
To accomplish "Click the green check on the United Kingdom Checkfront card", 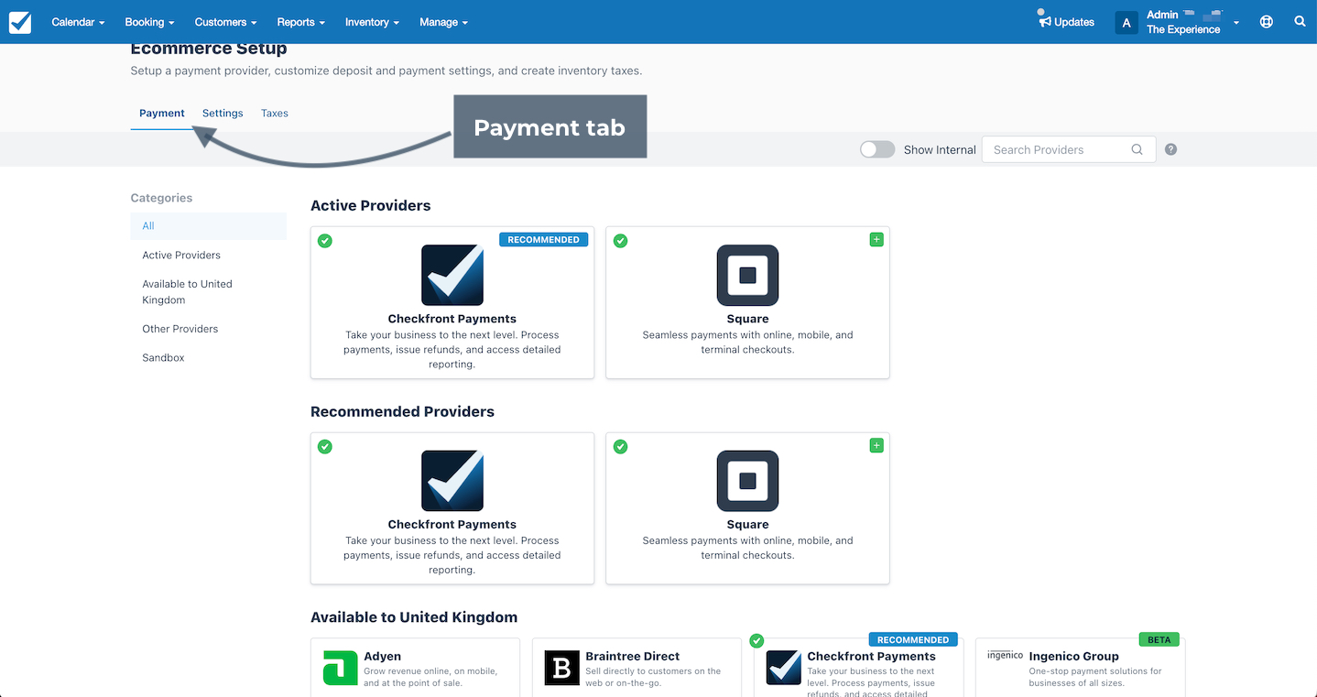I will click(756, 640).
